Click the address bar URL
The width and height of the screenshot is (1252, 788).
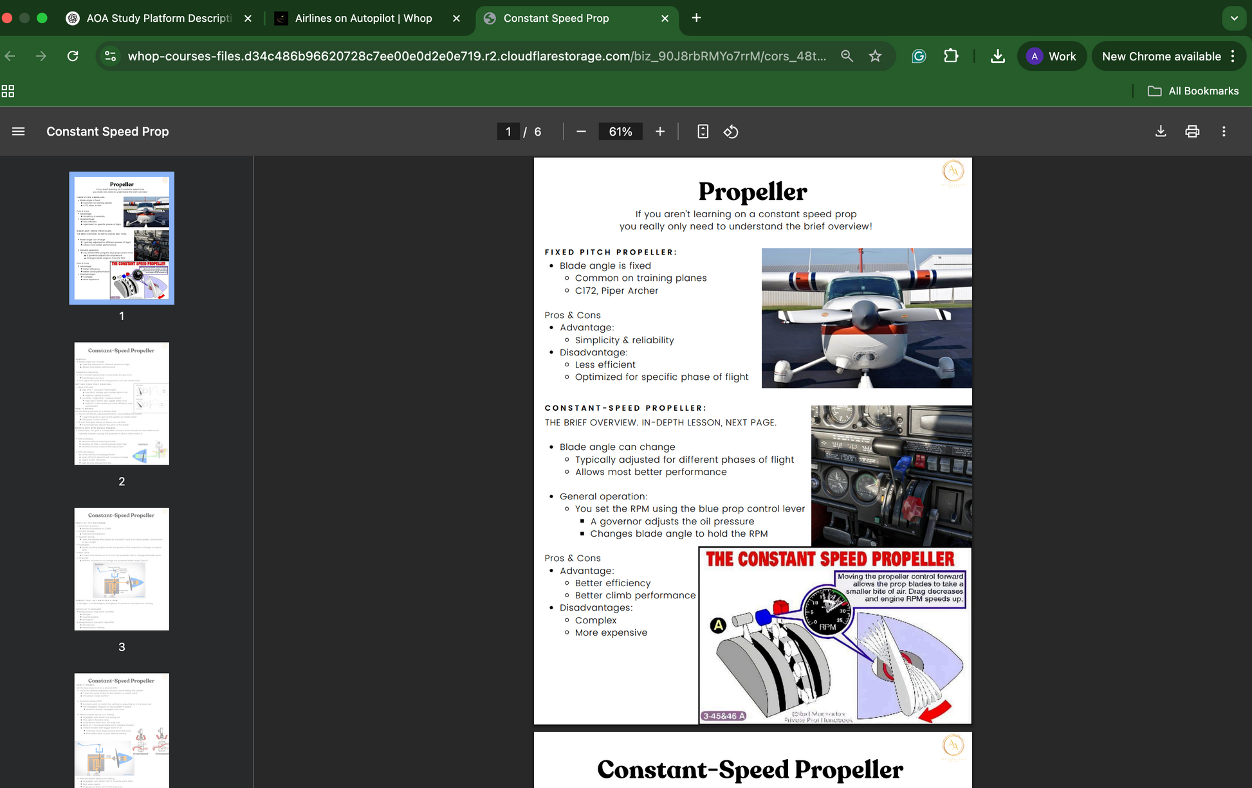tap(477, 56)
